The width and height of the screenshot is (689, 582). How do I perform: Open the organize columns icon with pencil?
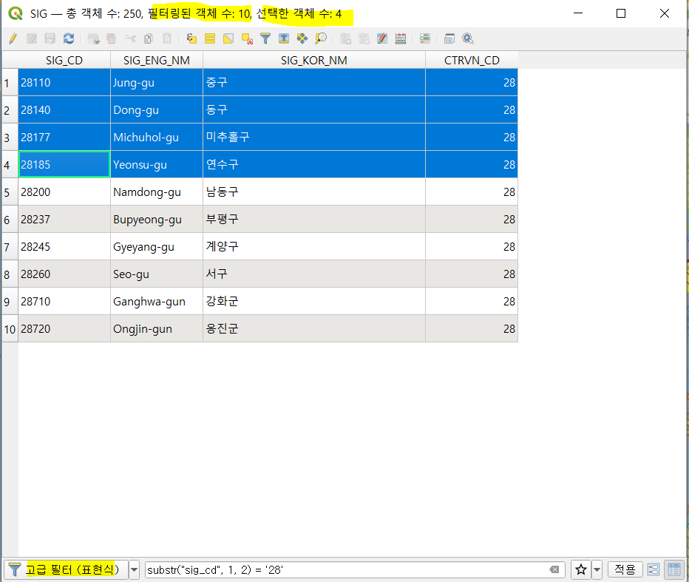point(382,38)
